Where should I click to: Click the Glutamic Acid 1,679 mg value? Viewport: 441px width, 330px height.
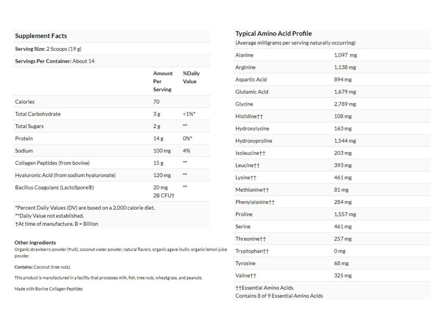pyautogui.click(x=345, y=92)
